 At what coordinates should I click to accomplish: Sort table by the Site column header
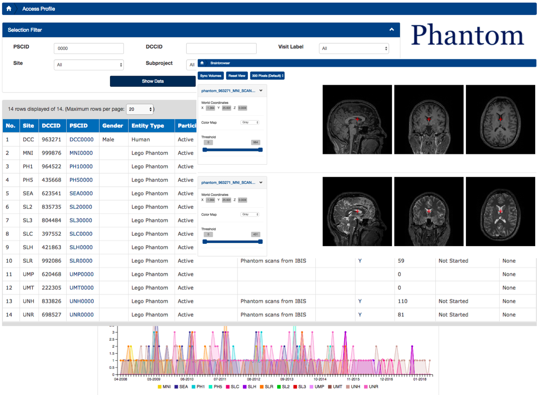pos(28,126)
